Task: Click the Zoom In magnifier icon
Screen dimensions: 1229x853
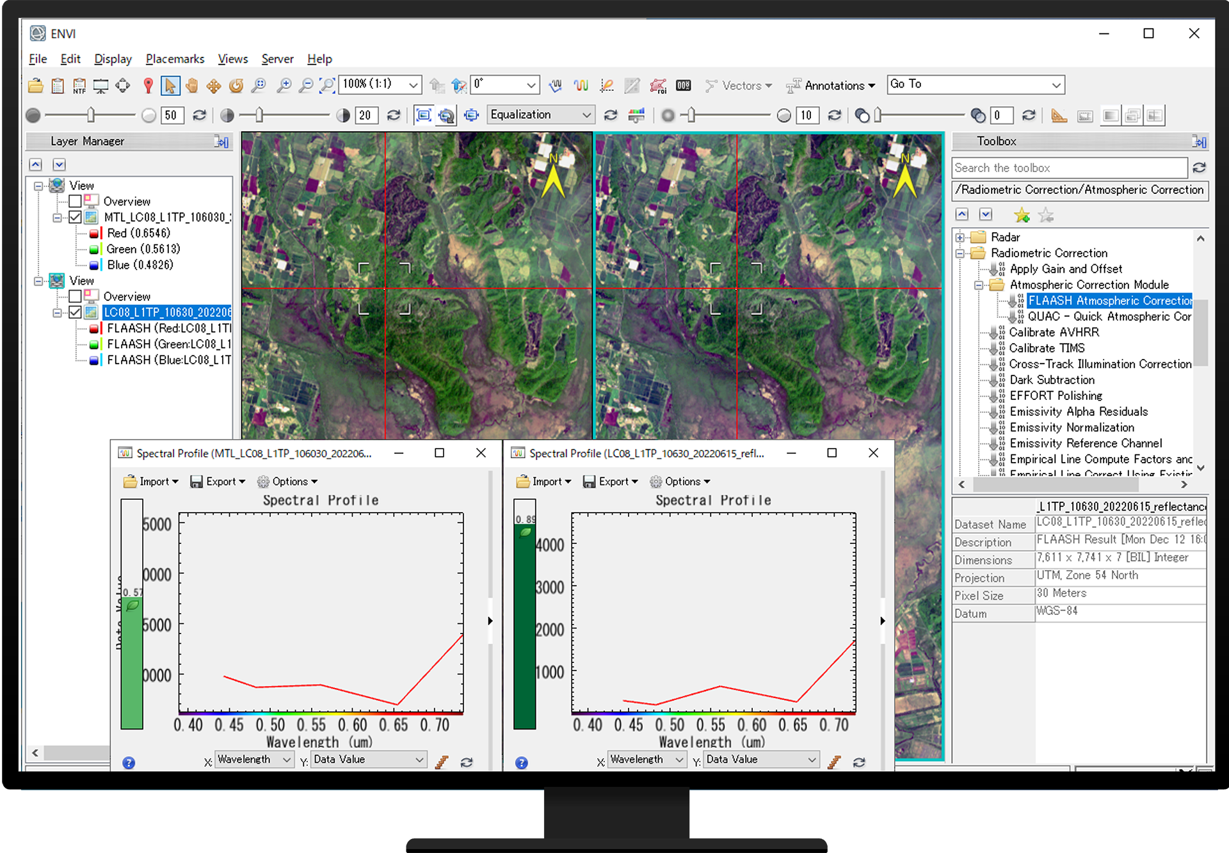Action: [284, 85]
